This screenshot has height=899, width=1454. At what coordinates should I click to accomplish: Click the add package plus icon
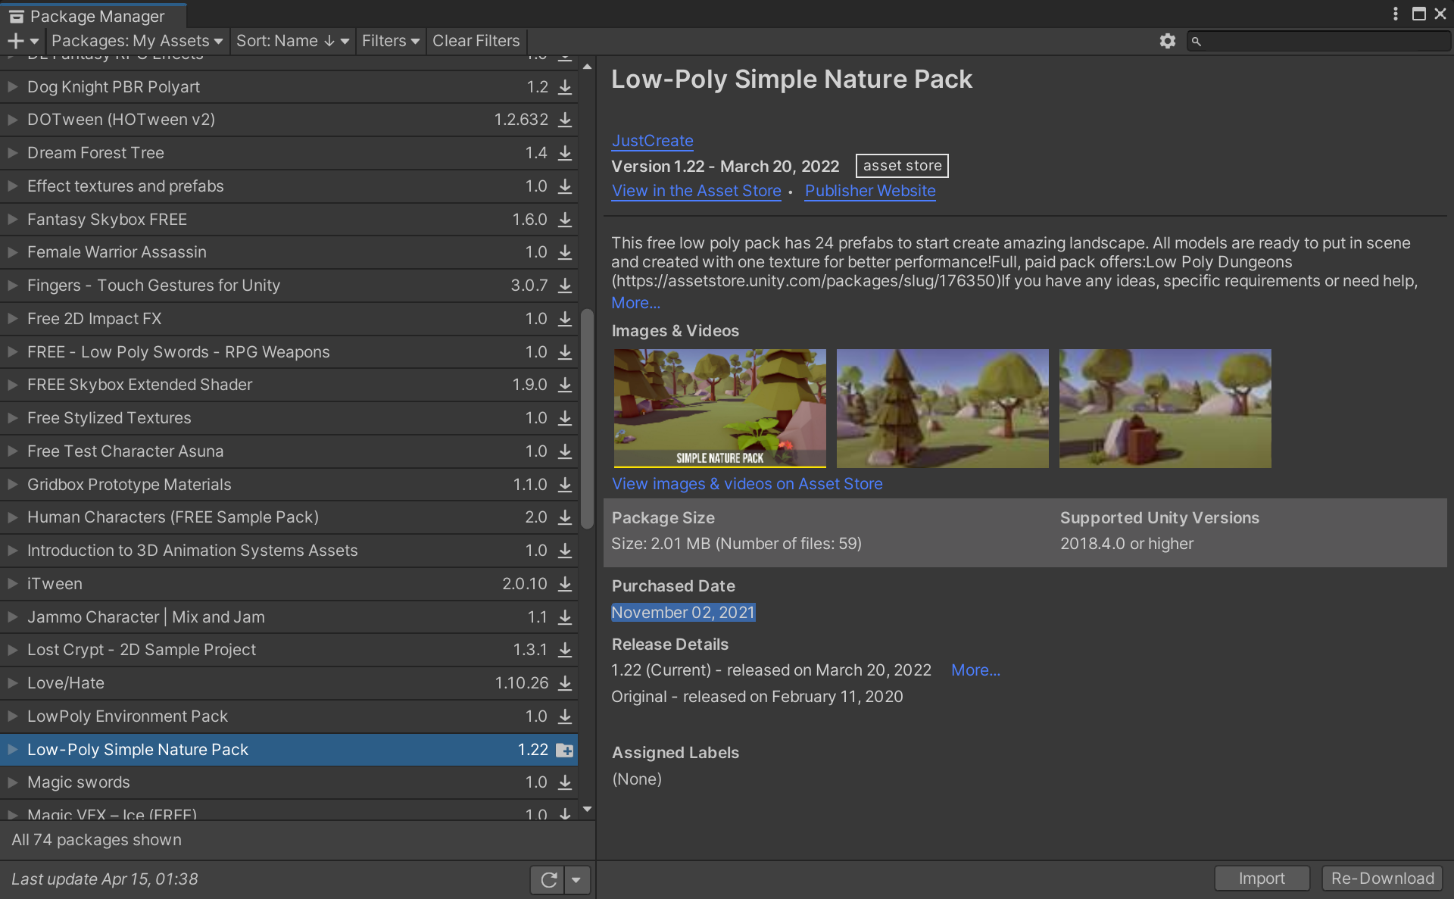pos(16,42)
